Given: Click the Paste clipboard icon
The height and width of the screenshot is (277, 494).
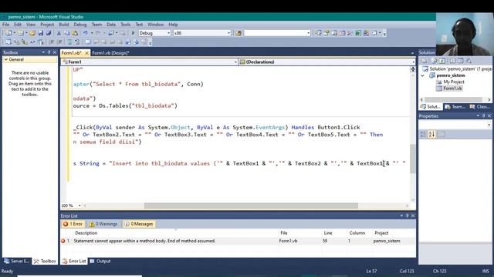Looking at the screenshot, I should [x=75, y=33].
